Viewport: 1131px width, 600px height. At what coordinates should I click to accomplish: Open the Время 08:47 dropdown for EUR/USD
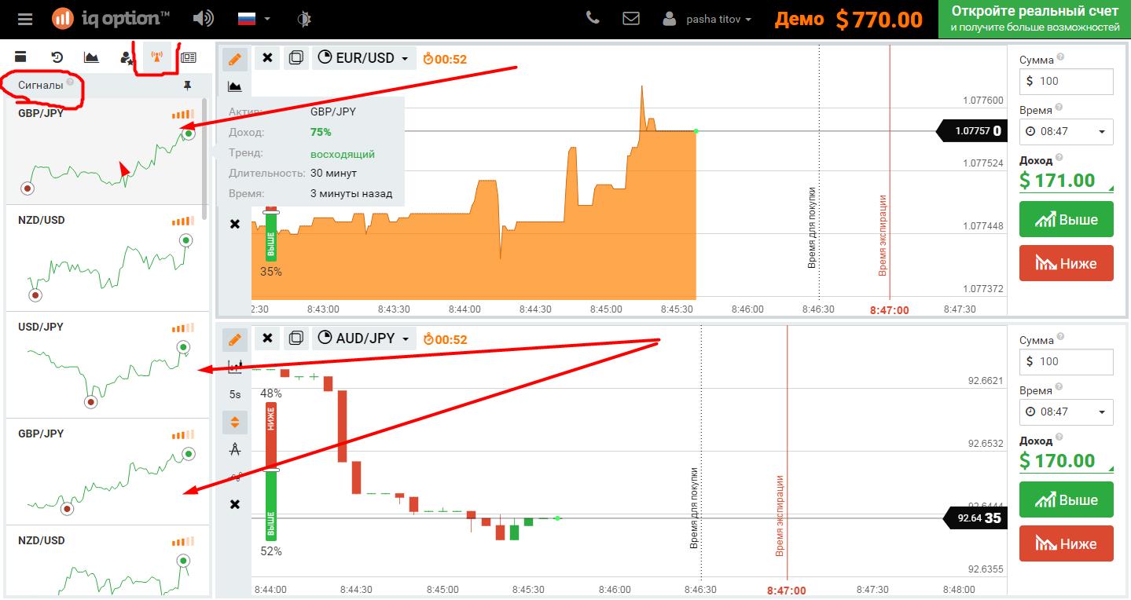tap(1066, 131)
